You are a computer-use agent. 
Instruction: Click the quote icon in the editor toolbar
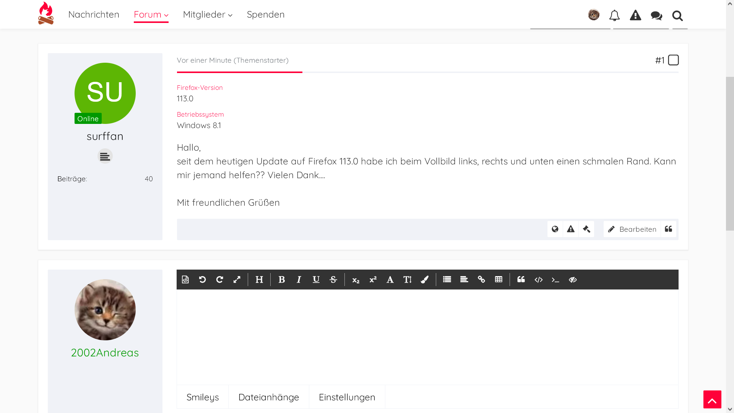(521, 280)
